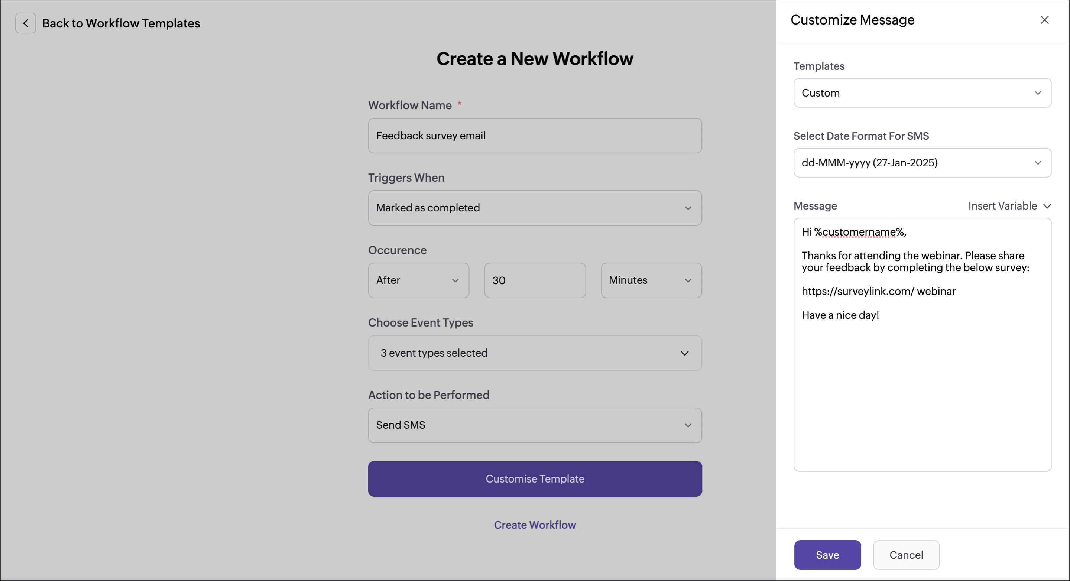Viewport: 1070px width, 581px height.
Task: Open the Send SMS action dropdown
Action: point(535,425)
